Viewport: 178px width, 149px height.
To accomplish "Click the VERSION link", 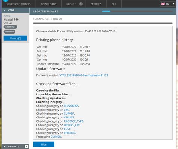I will tap(69, 133).
